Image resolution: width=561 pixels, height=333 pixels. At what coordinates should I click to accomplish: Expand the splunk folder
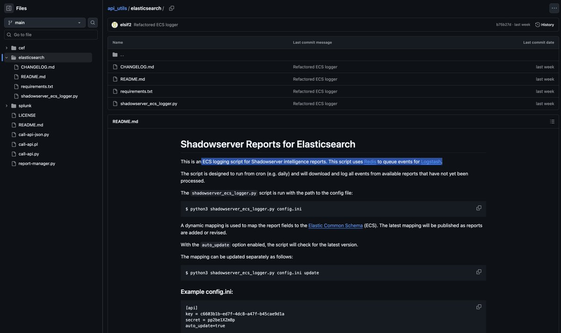click(x=5, y=105)
